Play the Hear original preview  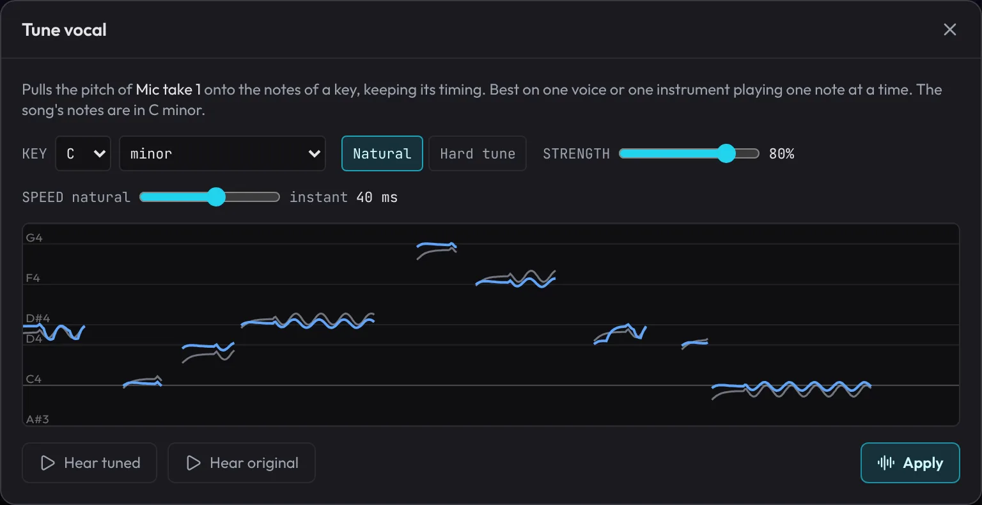(x=242, y=463)
